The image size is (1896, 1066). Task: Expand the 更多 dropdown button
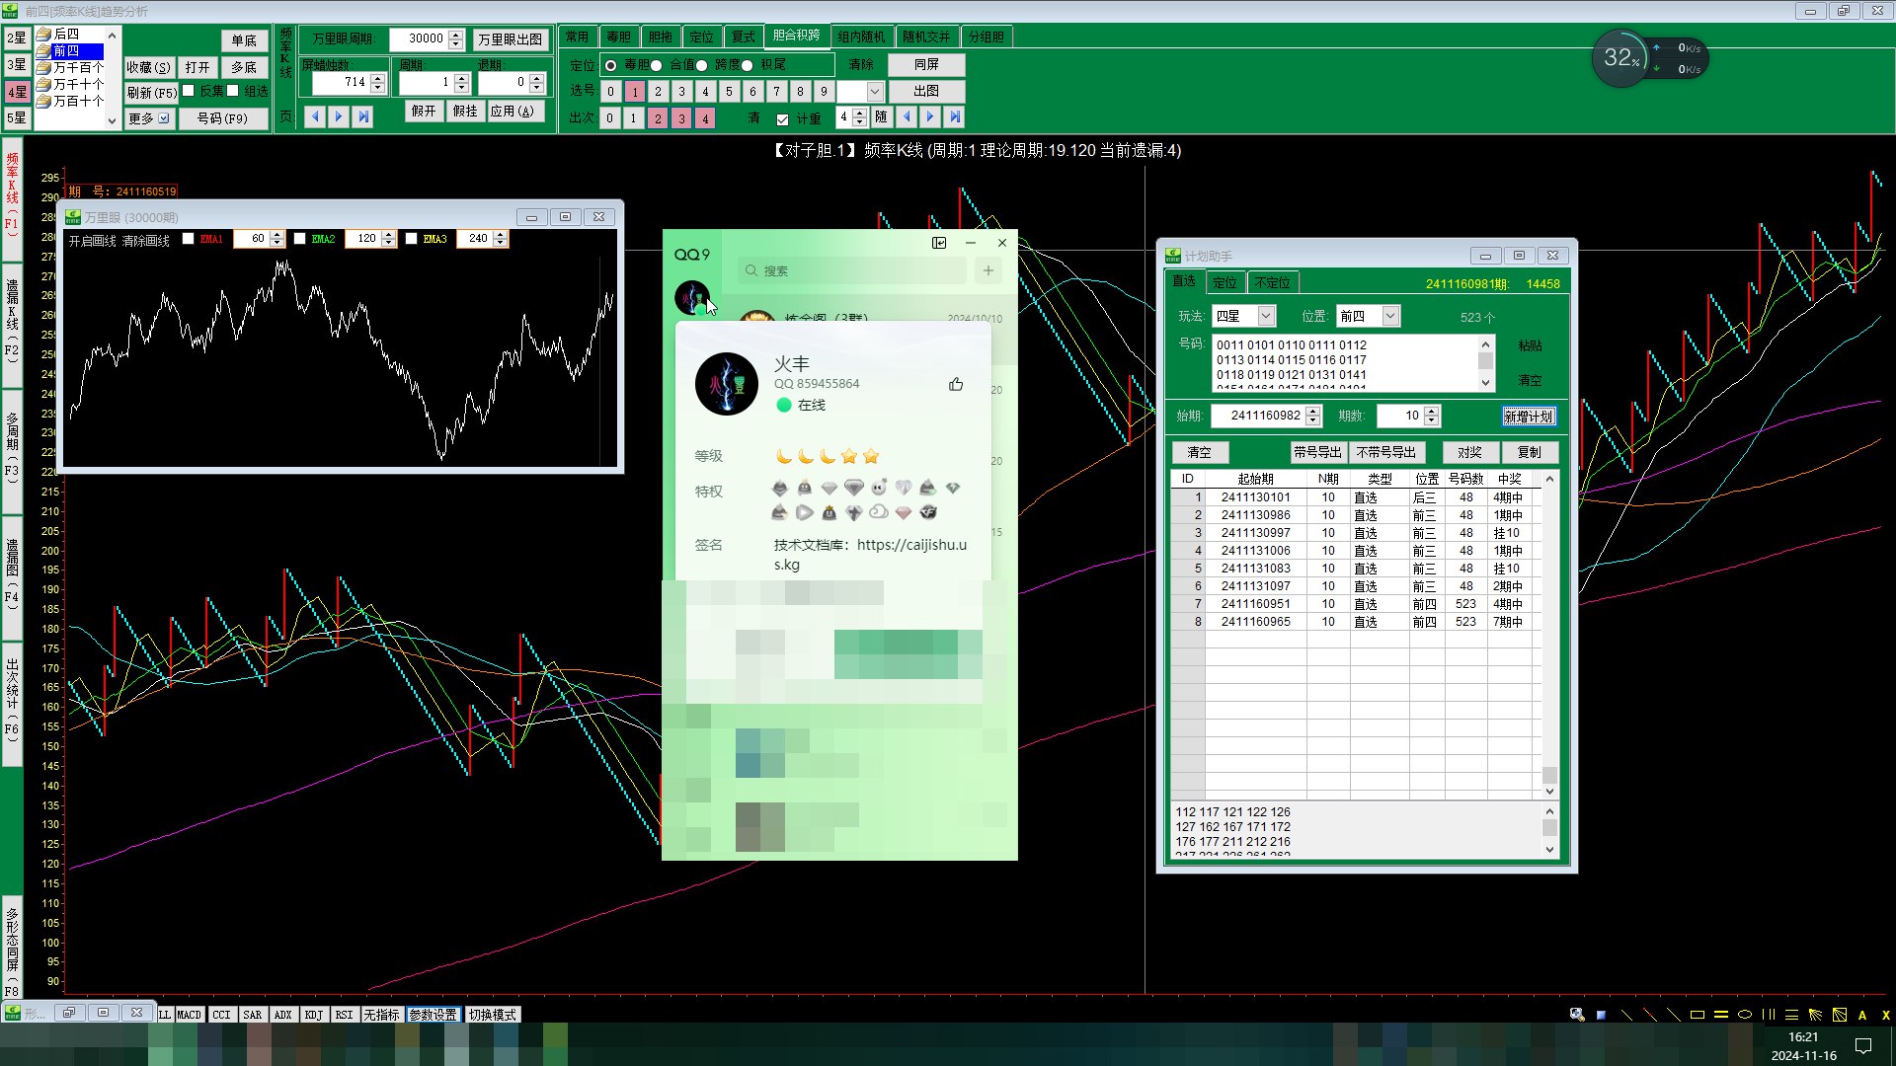coord(149,118)
